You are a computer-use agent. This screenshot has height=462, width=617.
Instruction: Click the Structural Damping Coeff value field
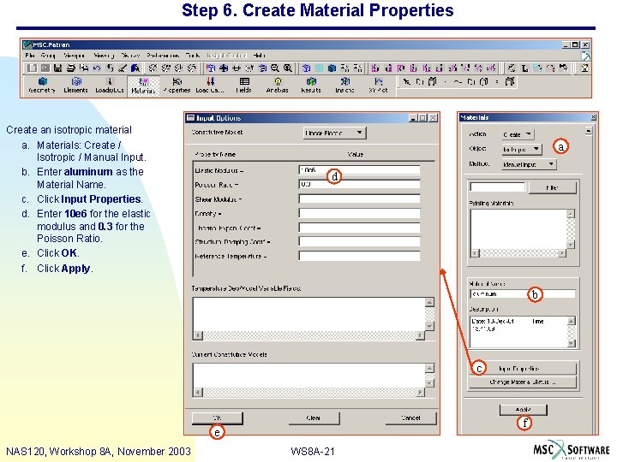coord(359,241)
